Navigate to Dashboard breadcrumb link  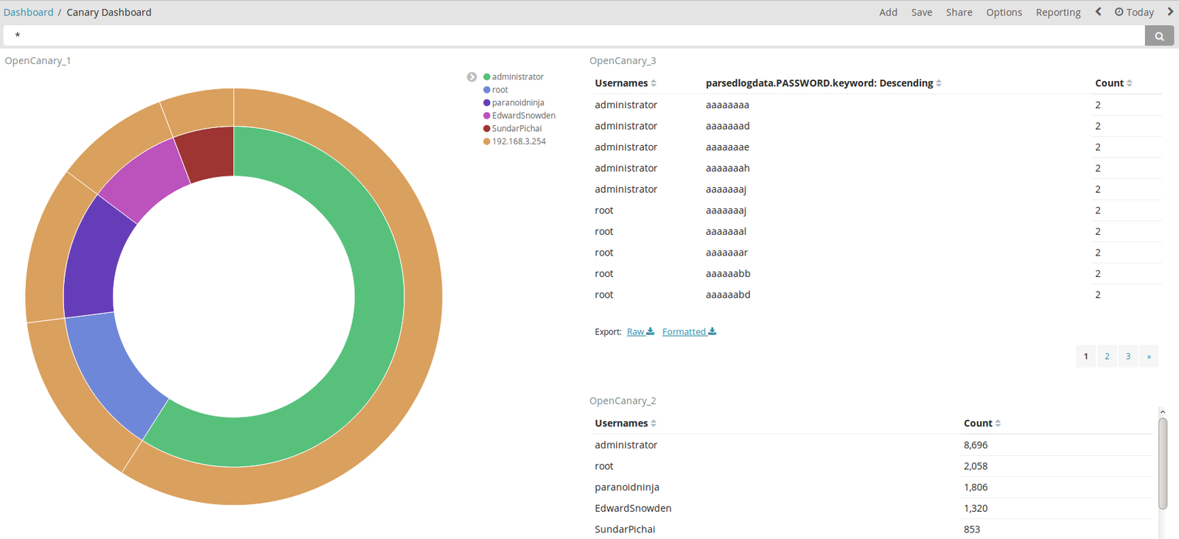(28, 12)
